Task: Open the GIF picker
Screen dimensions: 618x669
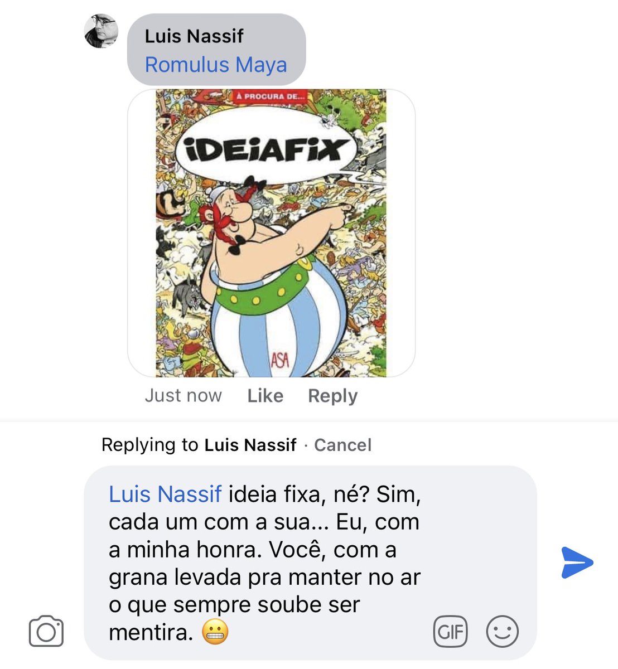Action: coord(451,632)
